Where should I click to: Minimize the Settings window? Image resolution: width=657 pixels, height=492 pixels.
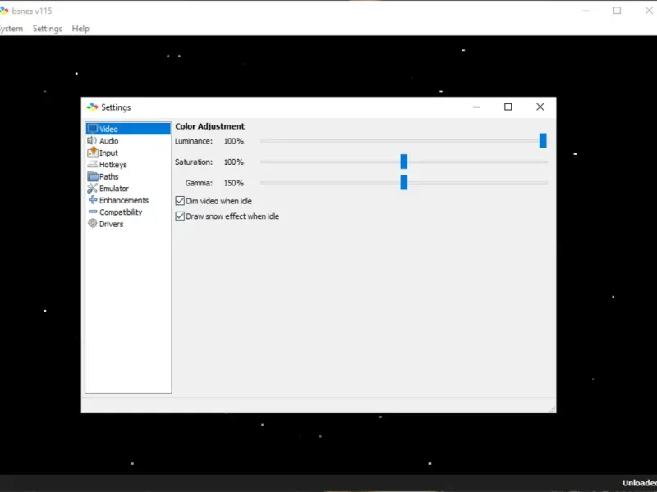[476, 107]
